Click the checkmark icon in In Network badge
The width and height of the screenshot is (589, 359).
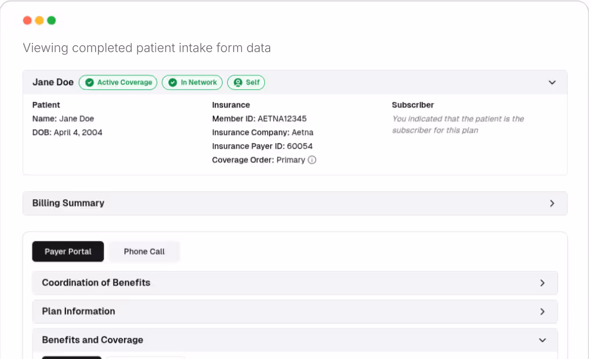[x=172, y=82]
